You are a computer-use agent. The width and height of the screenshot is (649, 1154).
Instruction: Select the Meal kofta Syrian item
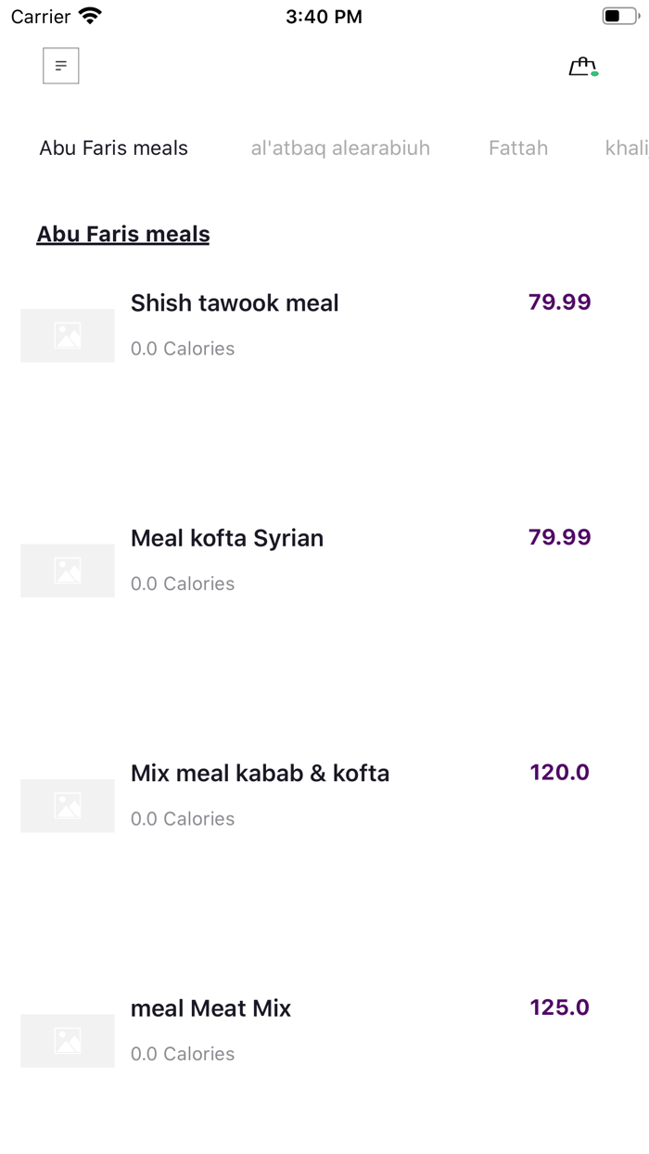[x=227, y=538]
